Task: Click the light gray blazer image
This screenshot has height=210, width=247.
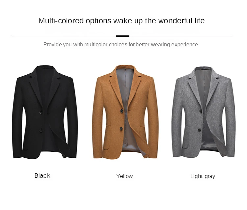Action: (204, 112)
